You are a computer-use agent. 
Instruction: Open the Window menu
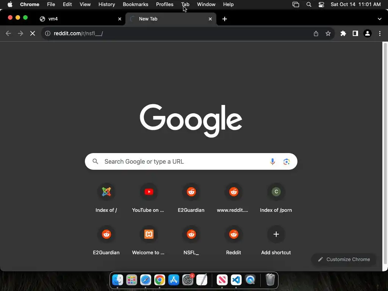[206, 5]
